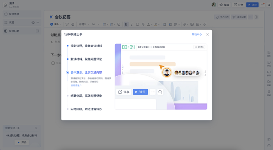Close the 1分钟快速上手 dialog

click(x=207, y=34)
